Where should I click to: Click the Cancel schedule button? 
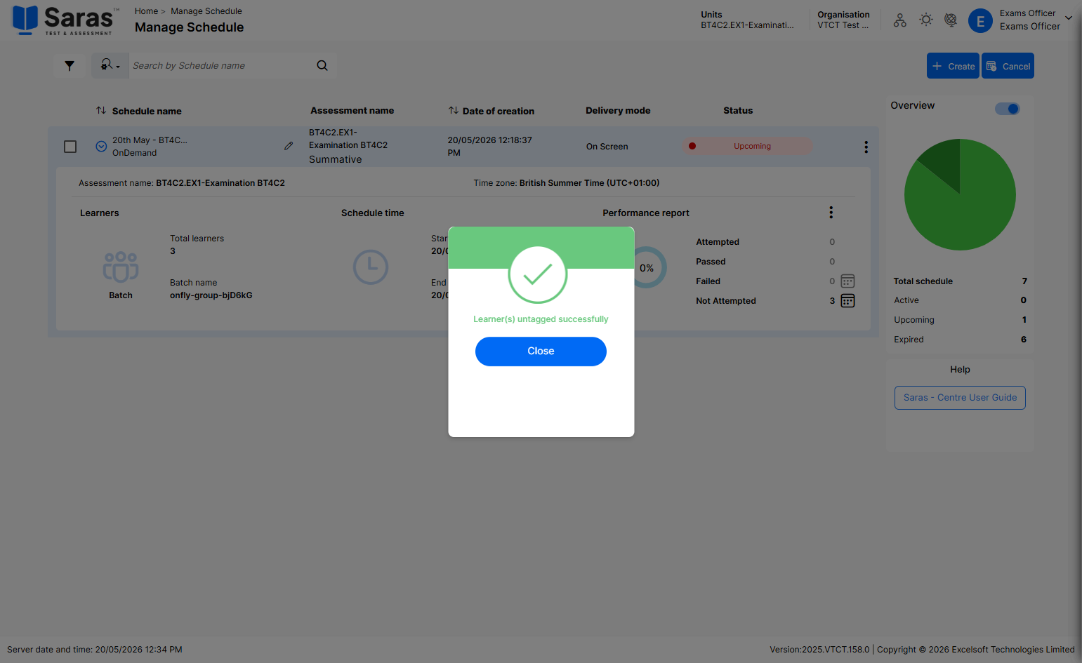(x=1008, y=66)
